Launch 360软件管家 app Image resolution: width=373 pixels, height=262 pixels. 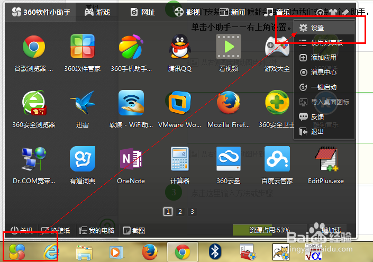point(83,46)
